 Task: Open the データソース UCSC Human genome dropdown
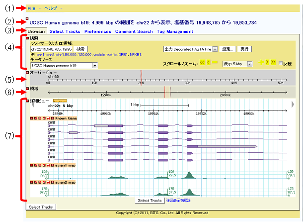point(64,66)
